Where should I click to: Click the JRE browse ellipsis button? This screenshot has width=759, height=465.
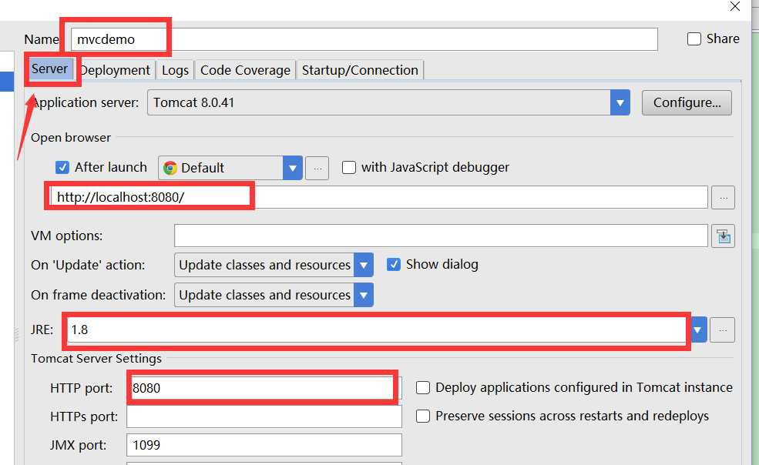[722, 330]
